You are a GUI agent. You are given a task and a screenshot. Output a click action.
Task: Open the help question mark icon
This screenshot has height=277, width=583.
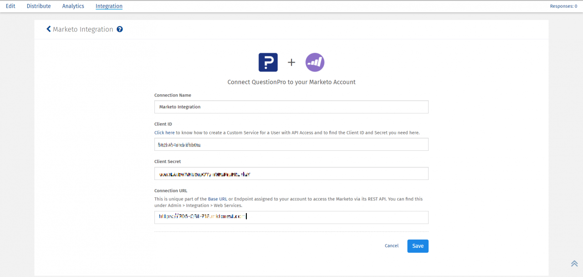pyautogui.click(x=119, y=29)
